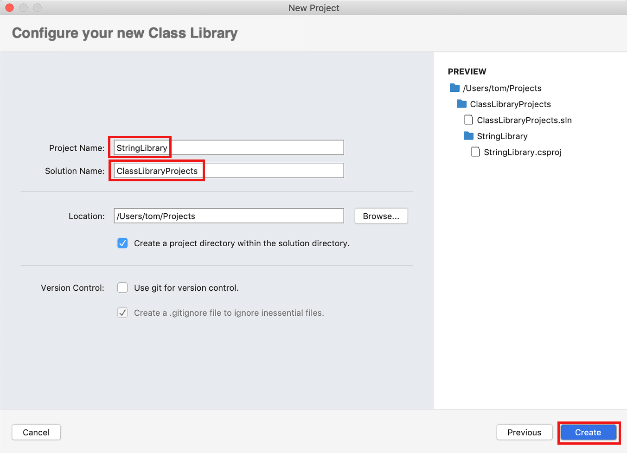Go back using the Previous button

524,432
